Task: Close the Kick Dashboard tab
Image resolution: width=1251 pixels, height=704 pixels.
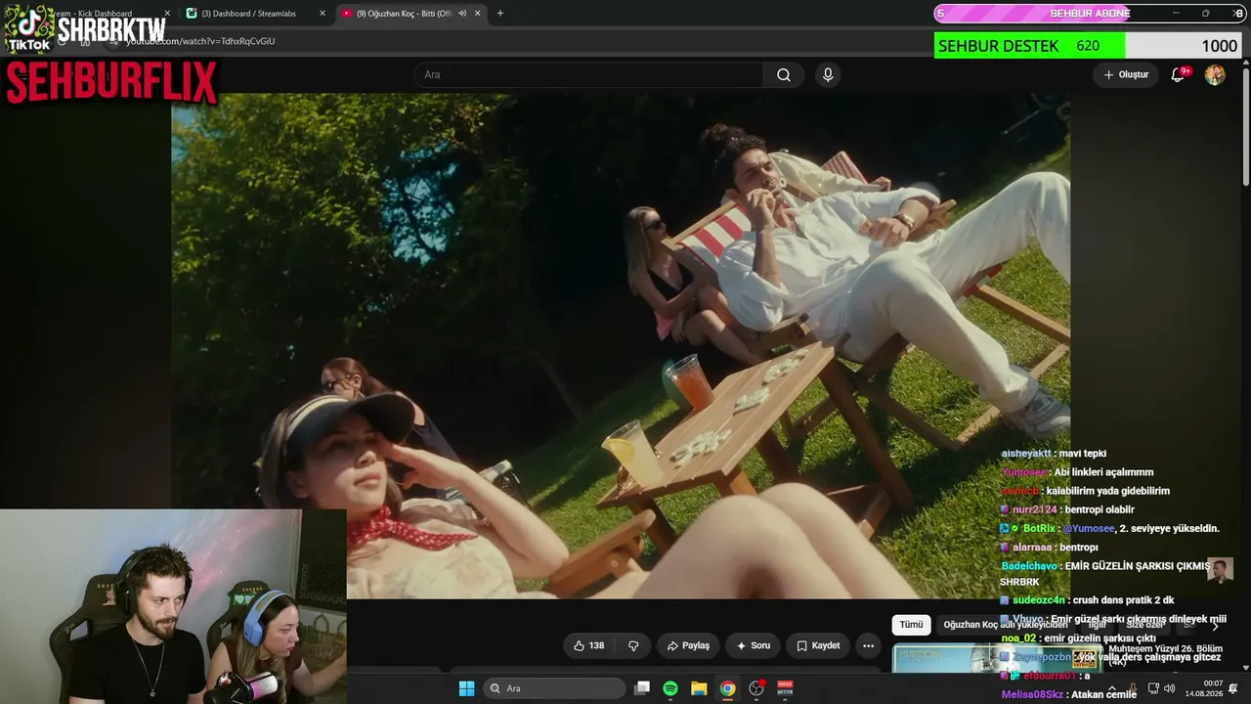Action: [167, 14]
